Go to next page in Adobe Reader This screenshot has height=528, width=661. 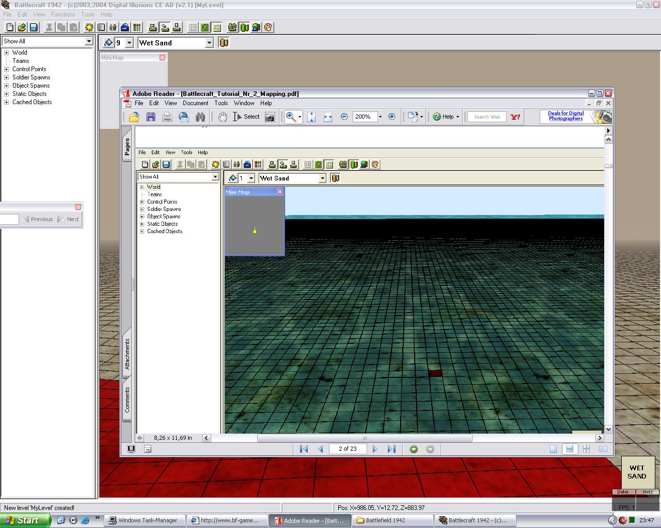click(x=375, y=449)
